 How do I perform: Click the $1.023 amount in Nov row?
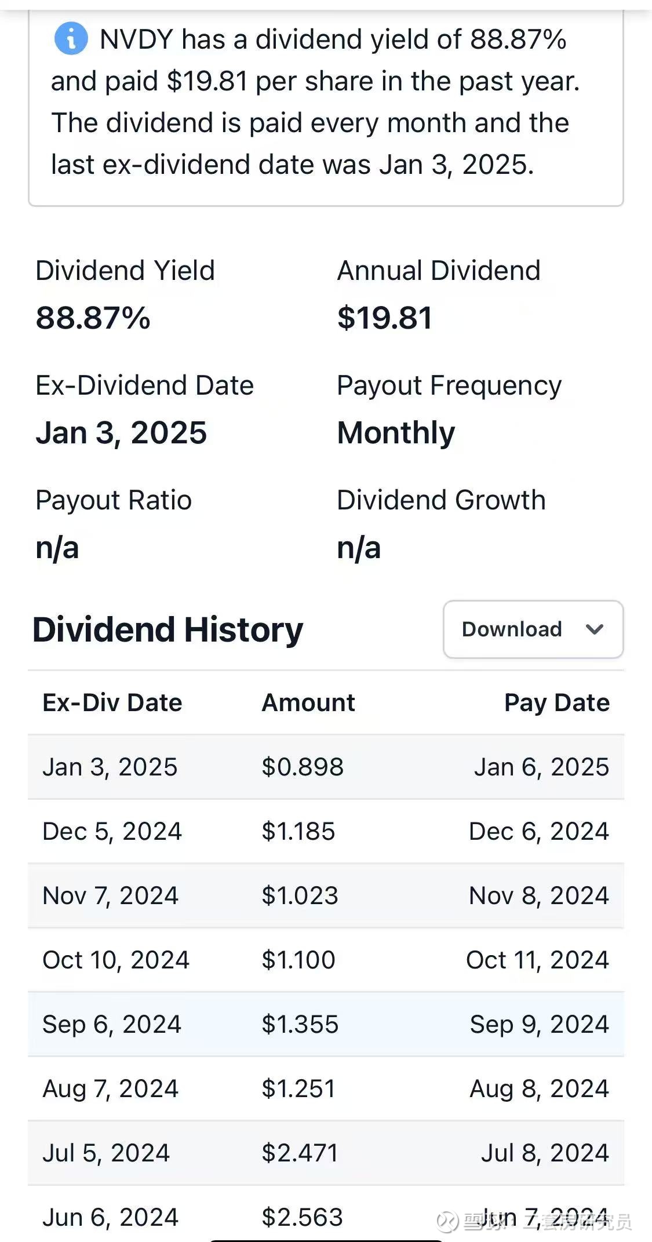coord(300,895)
